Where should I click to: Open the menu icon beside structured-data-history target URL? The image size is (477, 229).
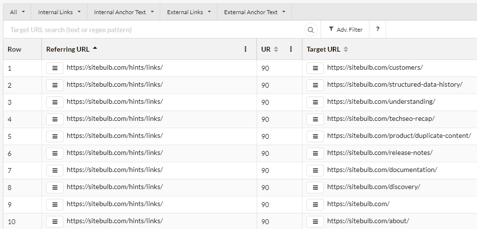pos(315,85)
